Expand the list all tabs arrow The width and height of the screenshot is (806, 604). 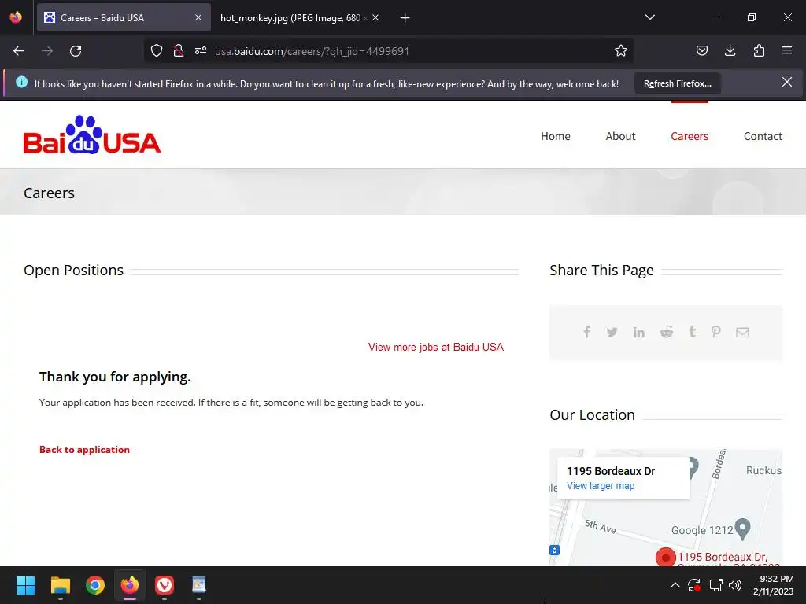649,17
